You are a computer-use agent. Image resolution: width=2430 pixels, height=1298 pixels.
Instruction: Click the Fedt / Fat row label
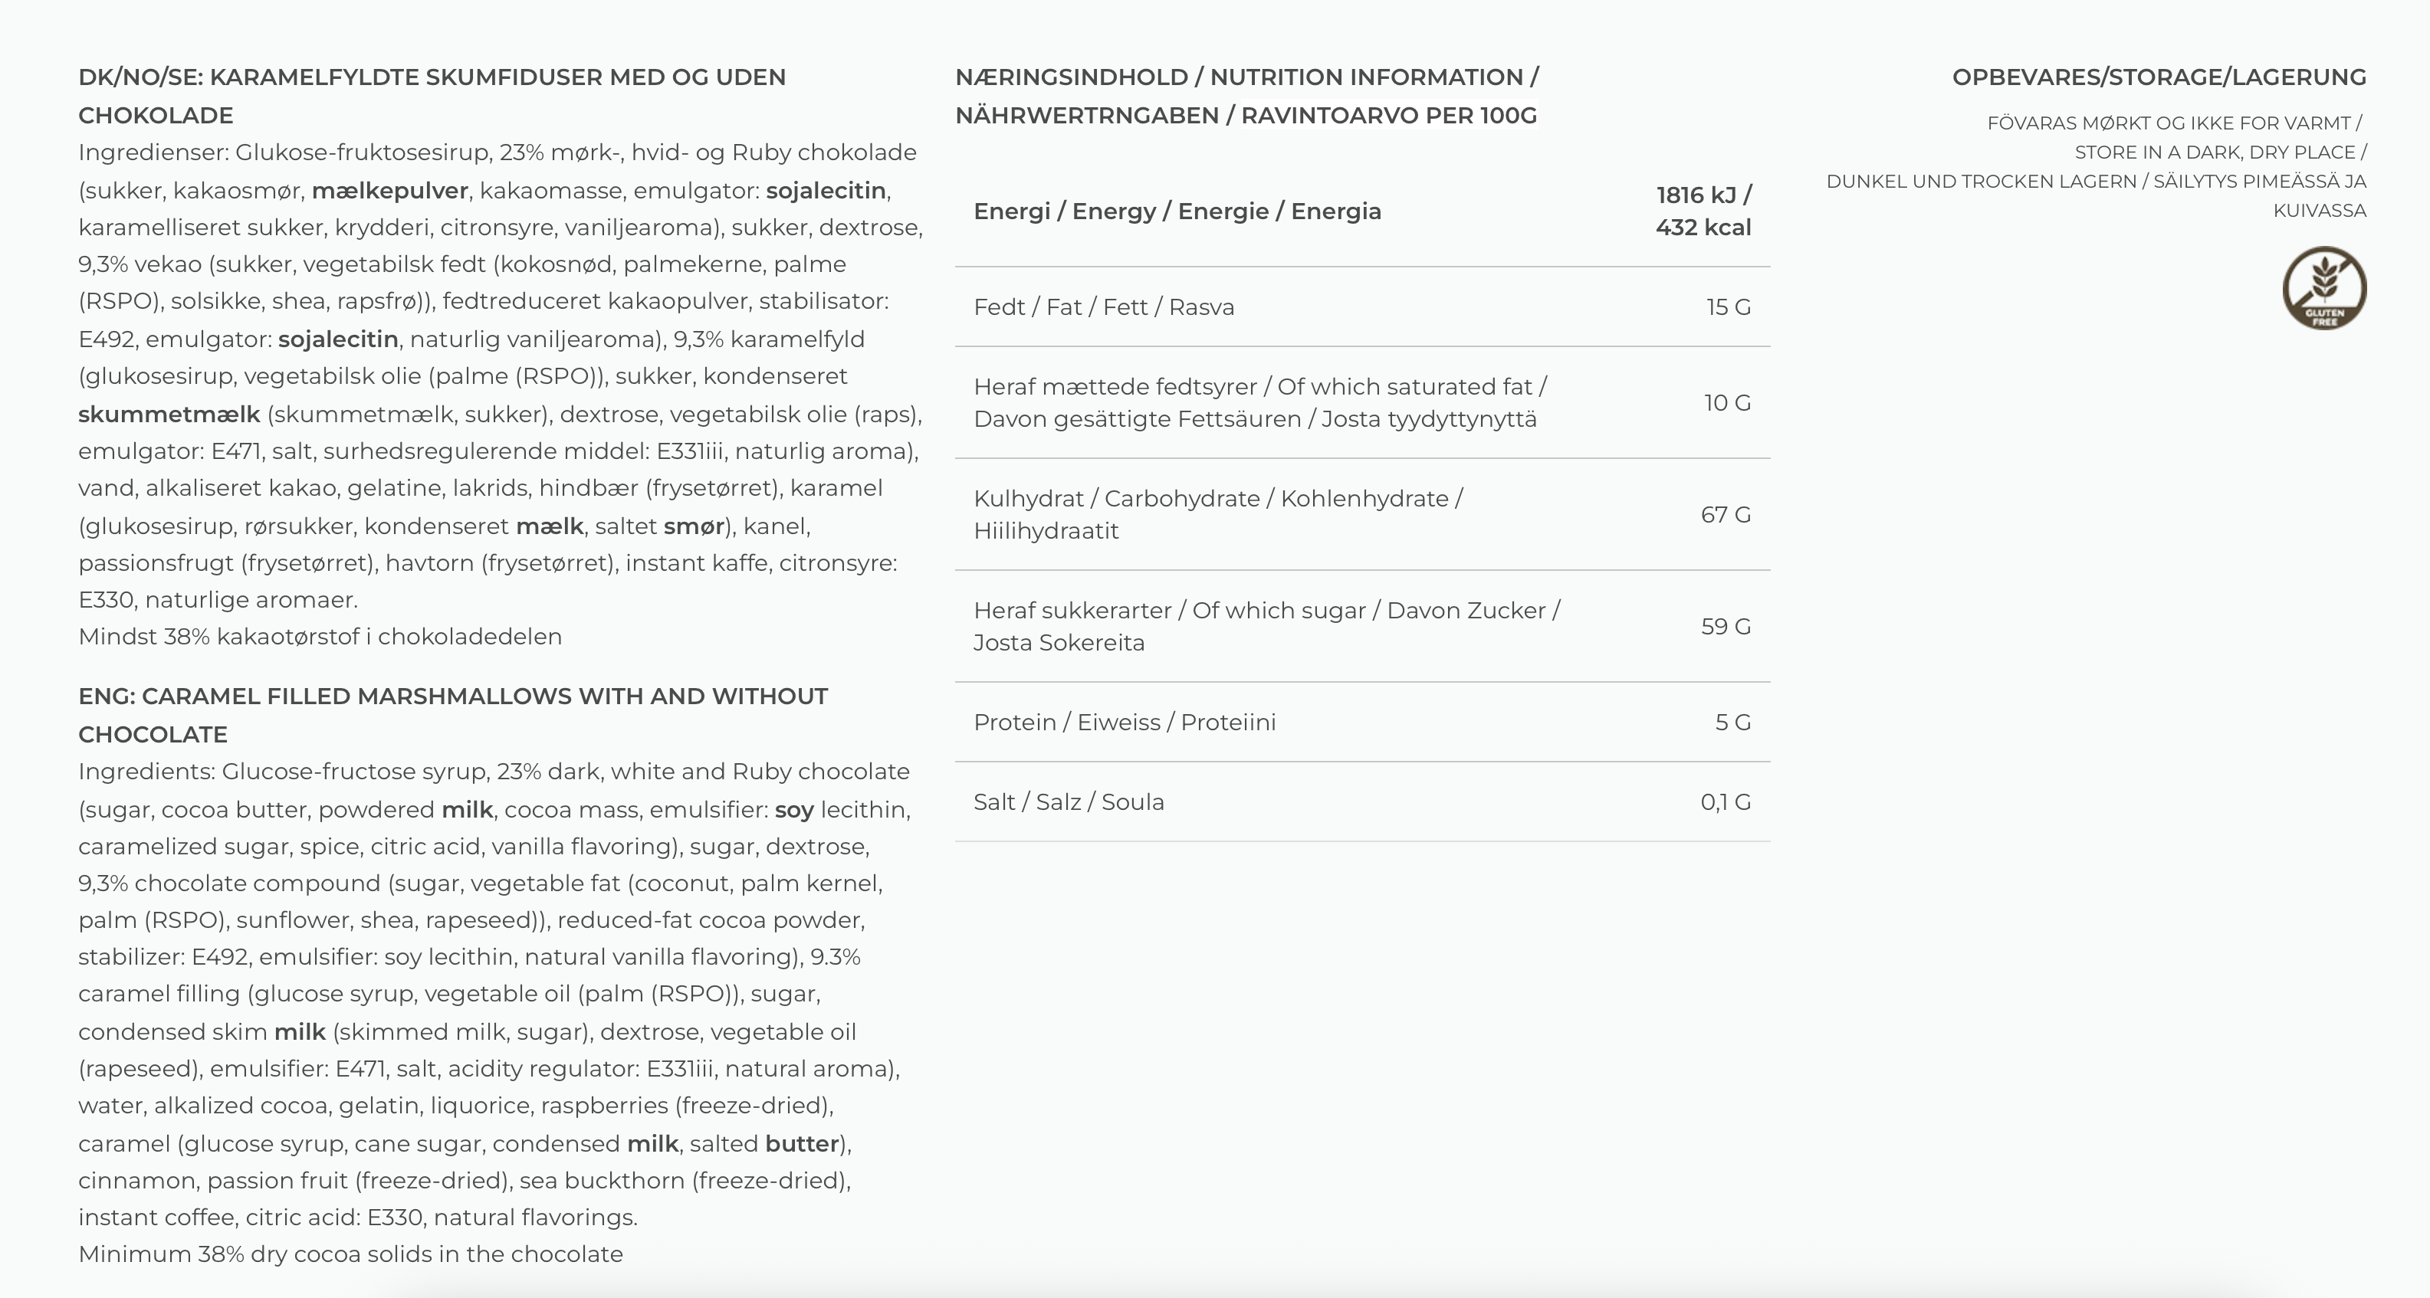pos(1104,307)
